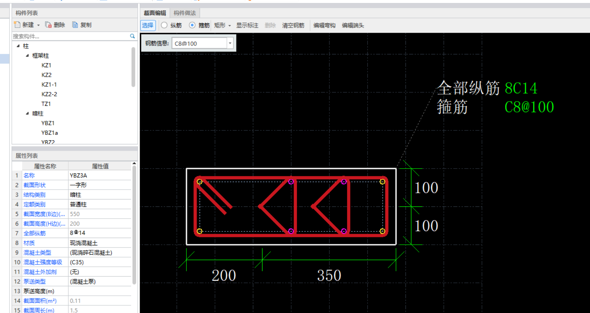Image resolution: width=590 pixels, height=313 pixels.
Task: Click the 删除 delete component icon
Action: 48,25
